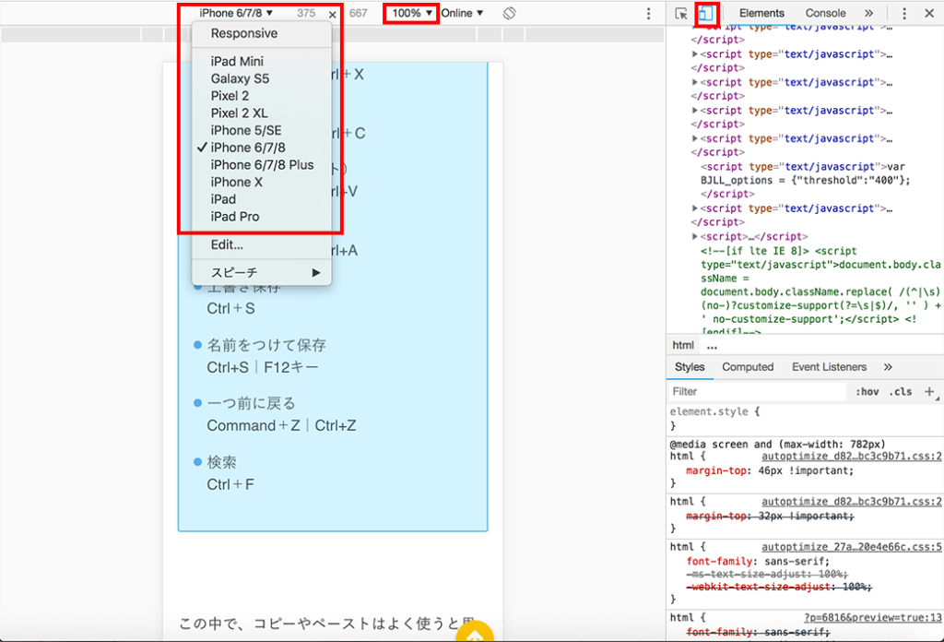Open the Computed tab
Viewport: 944px width, 642px height.
point(748,367)
